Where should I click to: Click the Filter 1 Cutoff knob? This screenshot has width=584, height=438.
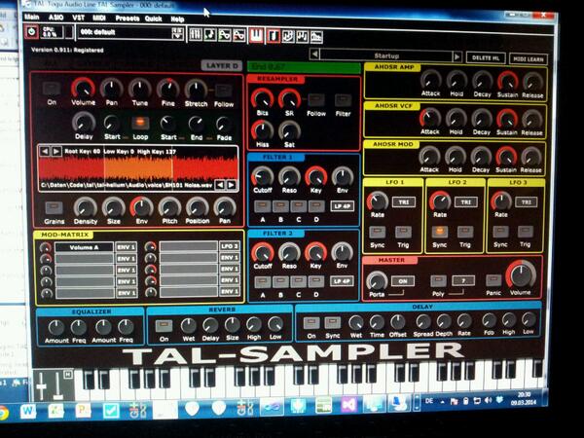tap(263, 176)
